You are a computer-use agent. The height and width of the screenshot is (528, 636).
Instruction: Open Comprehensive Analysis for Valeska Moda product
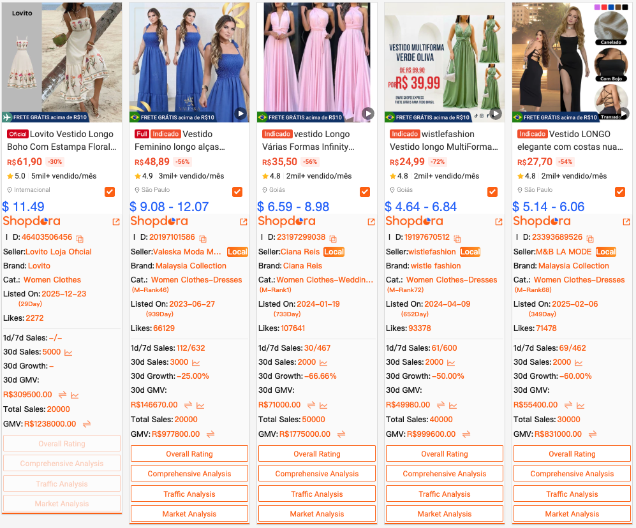pyautogui.click(x=189, y=474)
